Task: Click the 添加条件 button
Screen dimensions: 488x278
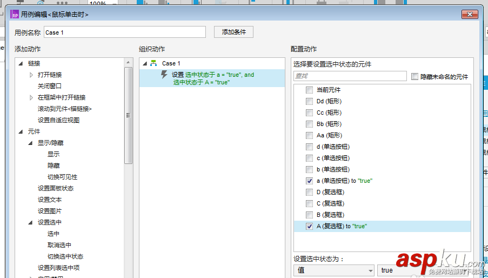Action: 233,32
